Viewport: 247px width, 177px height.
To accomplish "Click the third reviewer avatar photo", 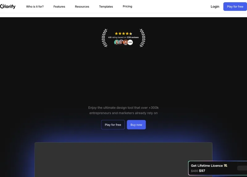I will point(126,42).
